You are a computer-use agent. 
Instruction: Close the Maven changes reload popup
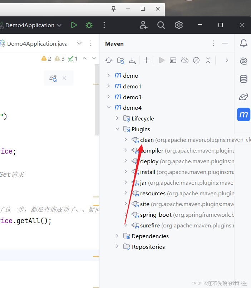[64, 78]
